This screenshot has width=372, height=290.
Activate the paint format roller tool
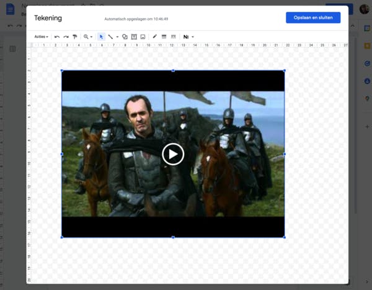click(x=74, y=37)
